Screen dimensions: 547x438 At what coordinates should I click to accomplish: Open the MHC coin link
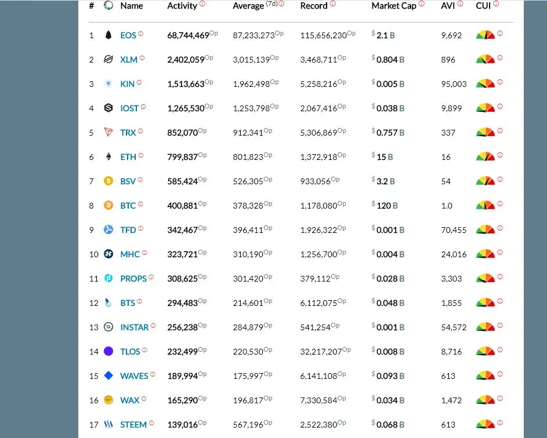(x=130, y=254)
